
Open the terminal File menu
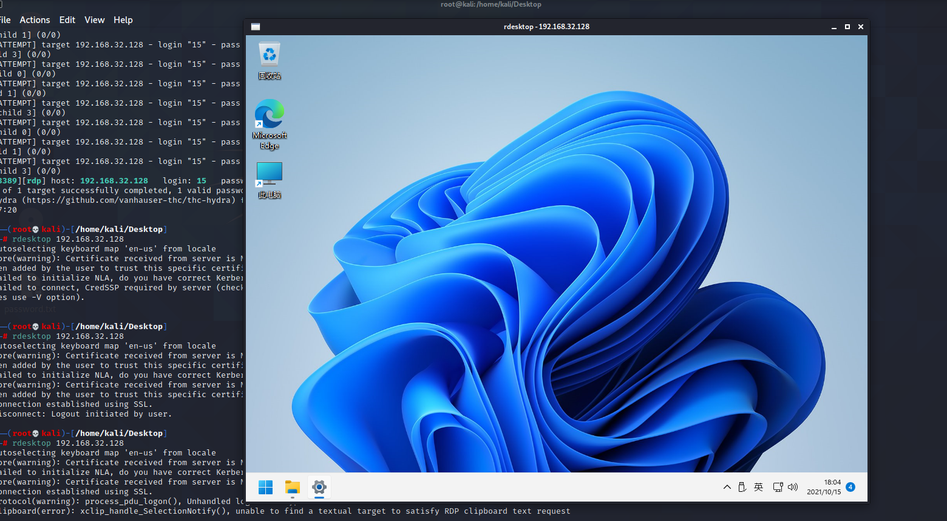pyautogui.click(x=5, y=20)
